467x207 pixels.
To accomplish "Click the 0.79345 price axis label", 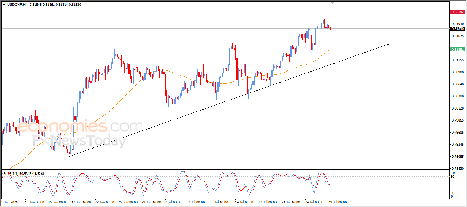I will 458,144.
